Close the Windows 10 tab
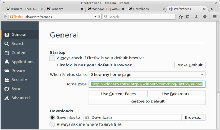 [x=123, y=9]
